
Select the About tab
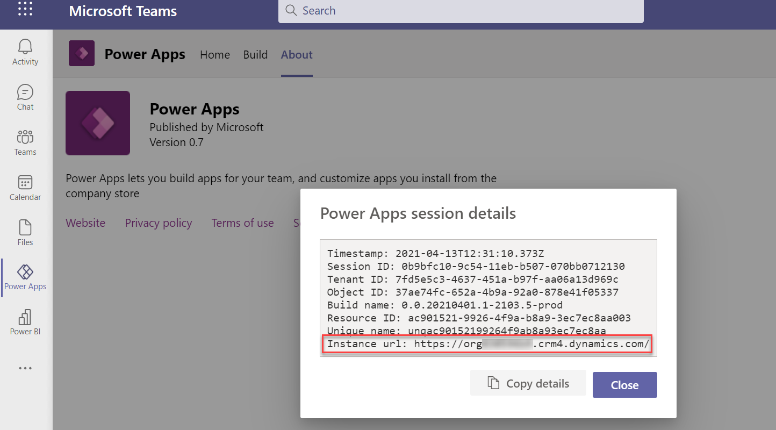click(x=297, y=55)
